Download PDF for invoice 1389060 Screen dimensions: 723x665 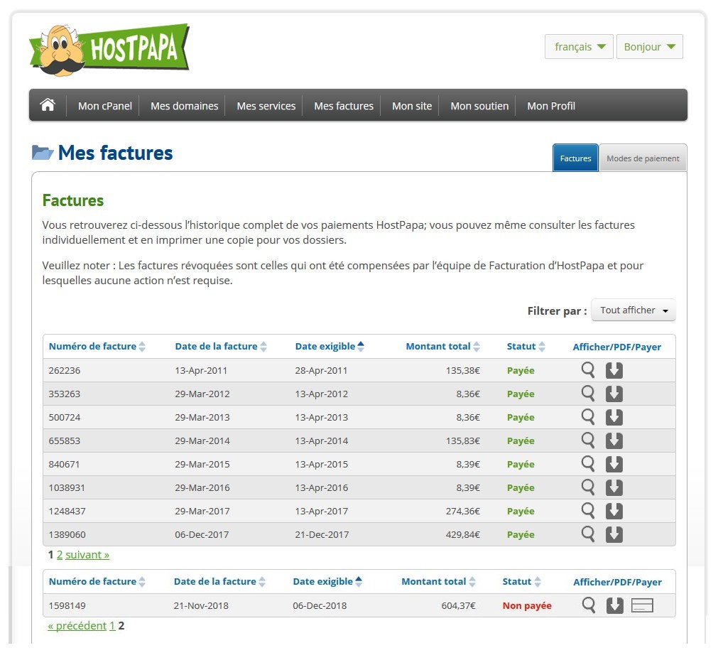pyautogui.click(x=614, y=534)
